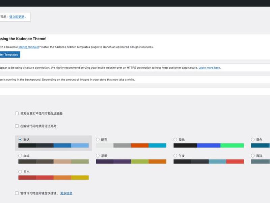
Task: Pick the 海洋 color scheme radio button
Action: pyautogui.click(x=253, y=156)
